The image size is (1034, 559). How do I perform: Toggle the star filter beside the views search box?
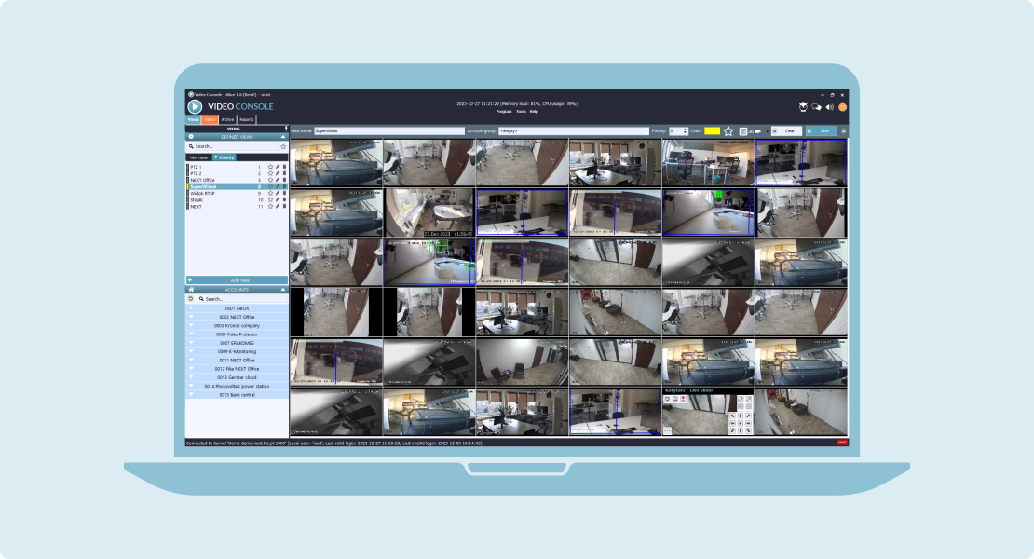[283, 146]
